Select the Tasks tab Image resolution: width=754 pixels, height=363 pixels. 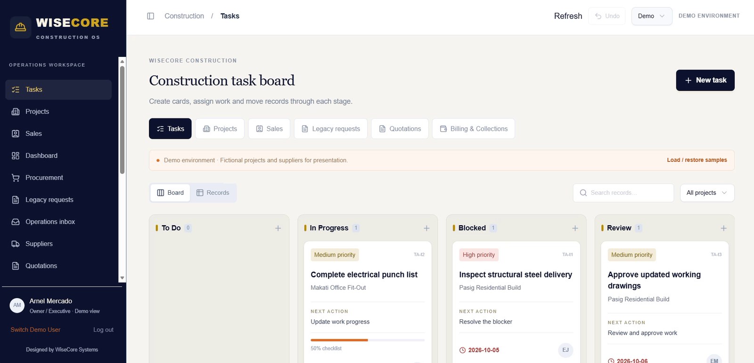[170, 129]
